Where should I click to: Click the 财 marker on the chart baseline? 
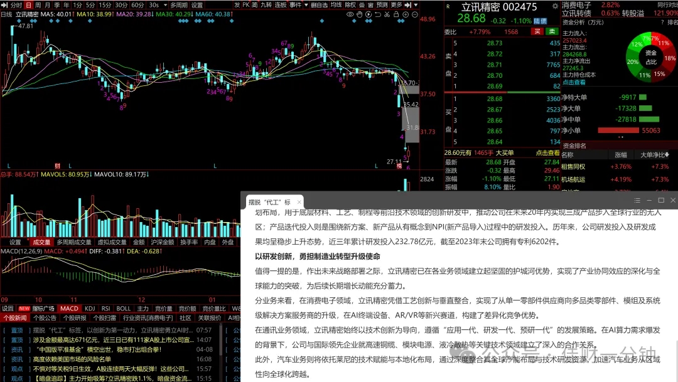(x=58, y=166)
